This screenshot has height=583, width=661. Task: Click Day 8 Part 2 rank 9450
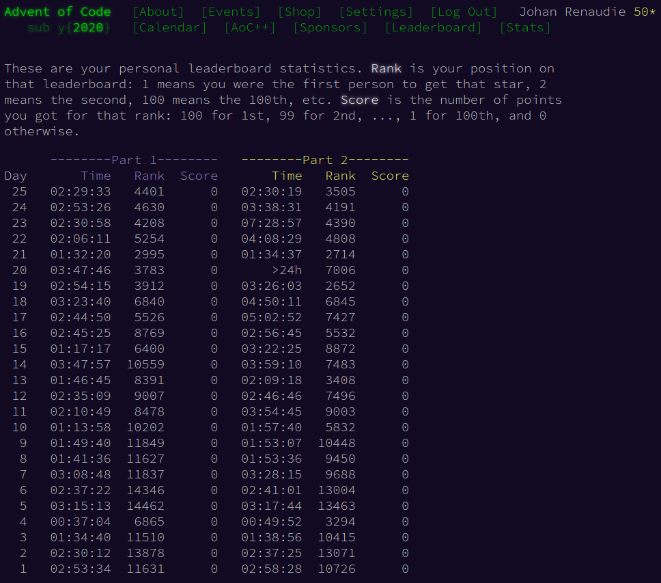click(340, 459)
